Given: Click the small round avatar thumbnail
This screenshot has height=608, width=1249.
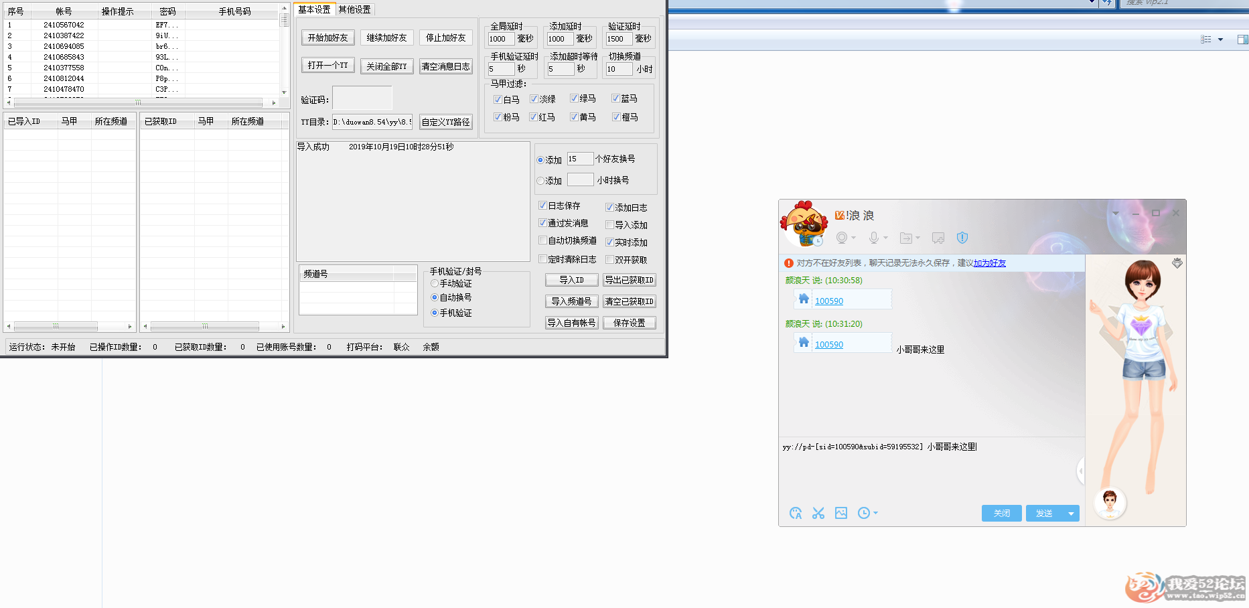Looking at the screenshot, I should point(1110,504).
